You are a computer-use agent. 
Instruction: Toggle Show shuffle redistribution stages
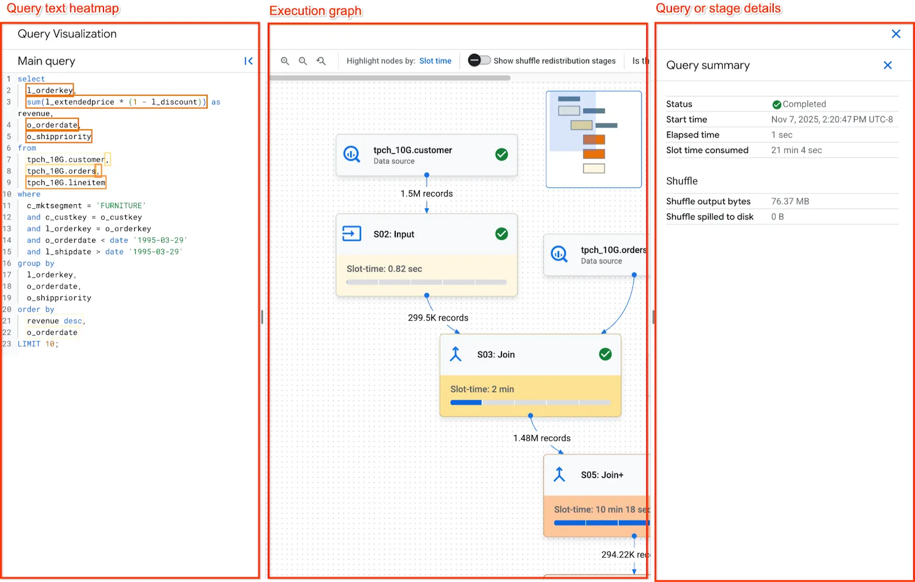tap(479, 60)
